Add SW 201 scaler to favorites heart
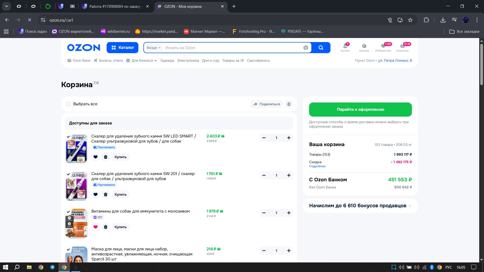The height and width of the screenshot is (272, 484). 95,194
